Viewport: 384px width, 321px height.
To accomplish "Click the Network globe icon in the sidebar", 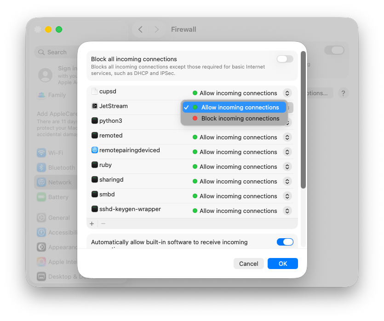I will click(41, 182).
